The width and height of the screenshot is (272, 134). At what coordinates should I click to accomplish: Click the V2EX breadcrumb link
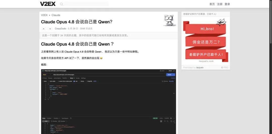(44, 15)
